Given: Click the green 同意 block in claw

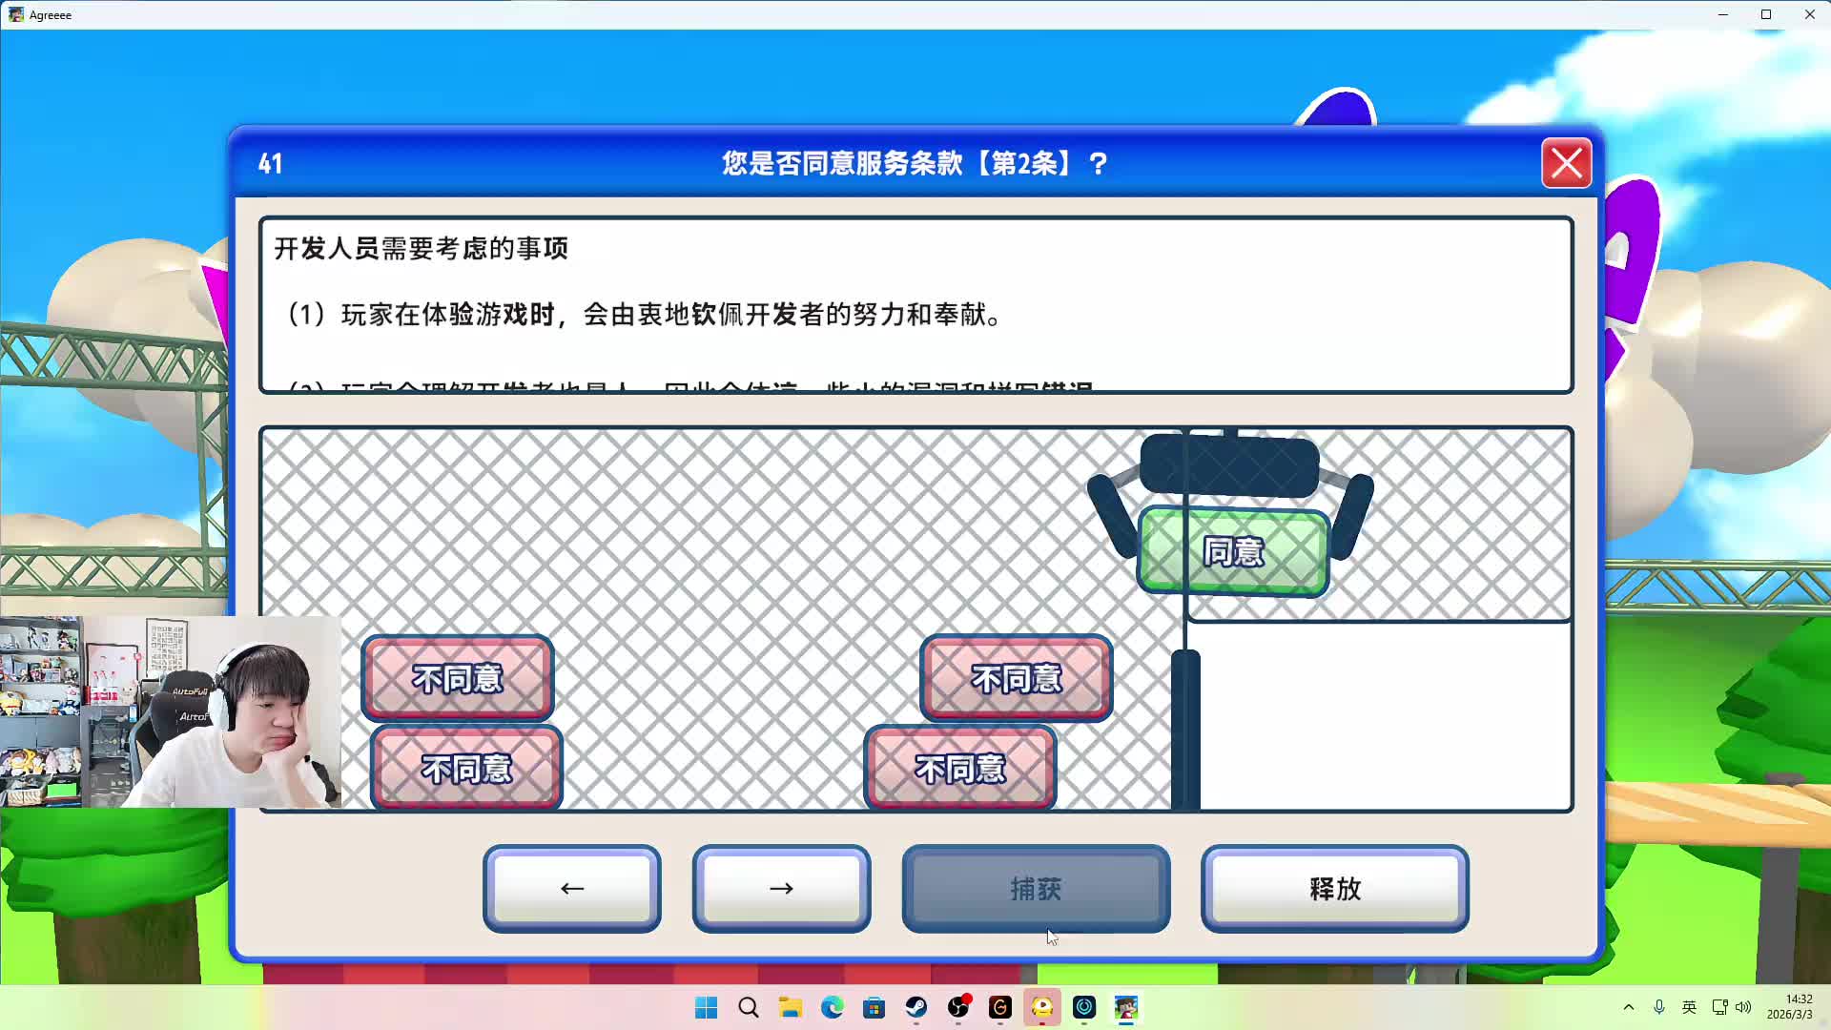Looking at the screenshot, I should tap(1233, 552).
